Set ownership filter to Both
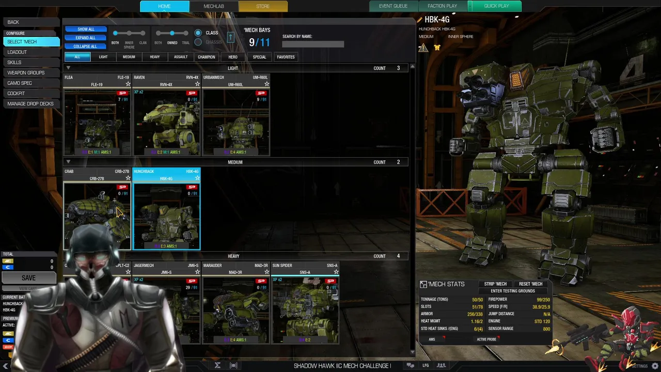 coord(158,34)
